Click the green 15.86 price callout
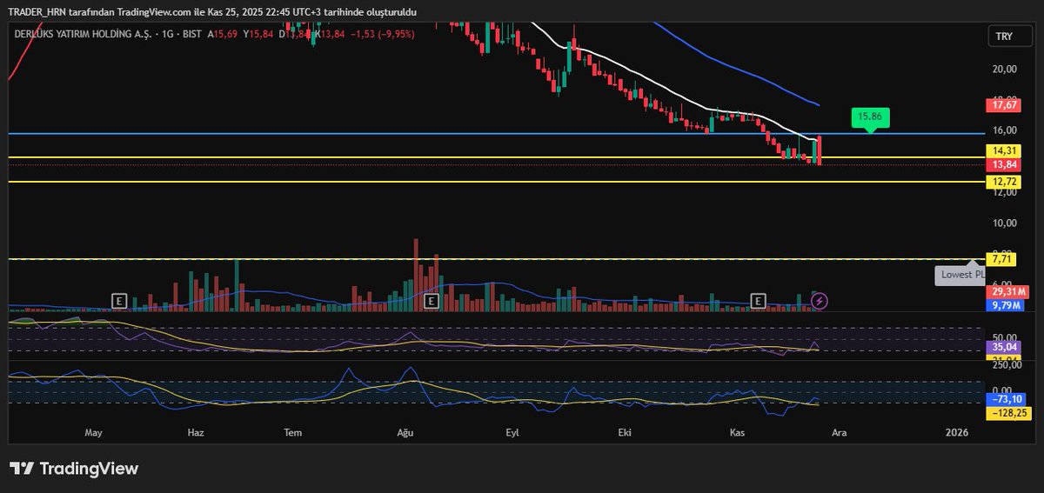Screen dimensions: 1044x493 tap(870, 117)
